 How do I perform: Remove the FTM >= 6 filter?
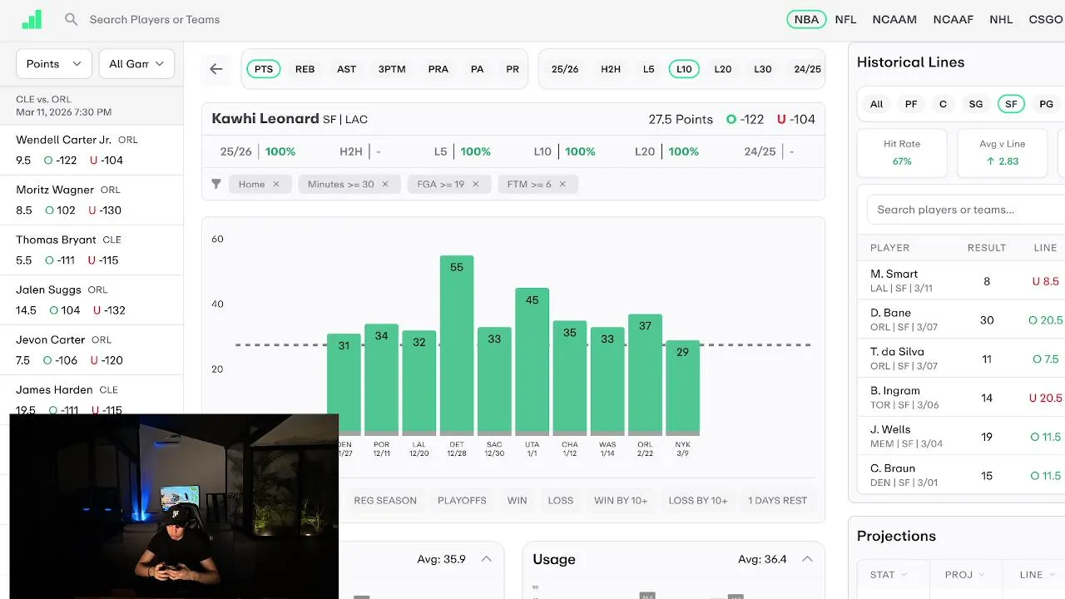coord(562,184)
